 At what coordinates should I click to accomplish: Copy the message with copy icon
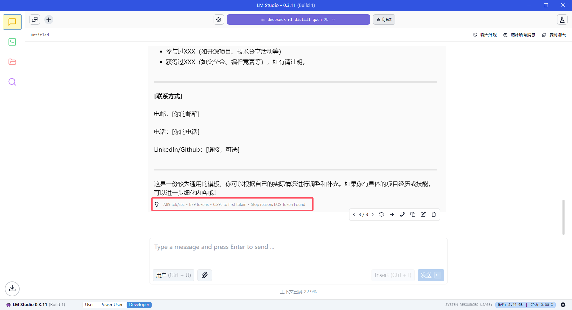pyautogui.click(x=413, y=215)
